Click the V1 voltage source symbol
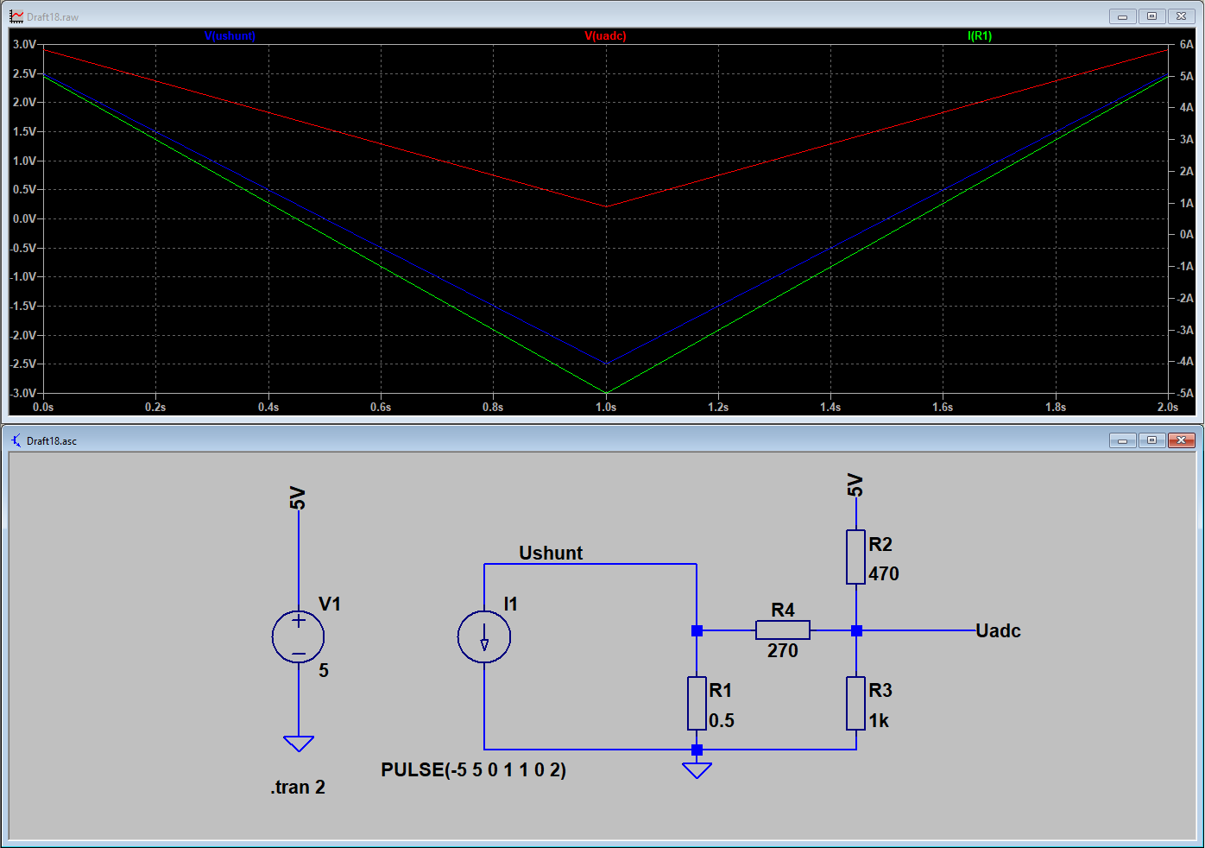Screen dimensions: 1205x848 click(298, 637)
